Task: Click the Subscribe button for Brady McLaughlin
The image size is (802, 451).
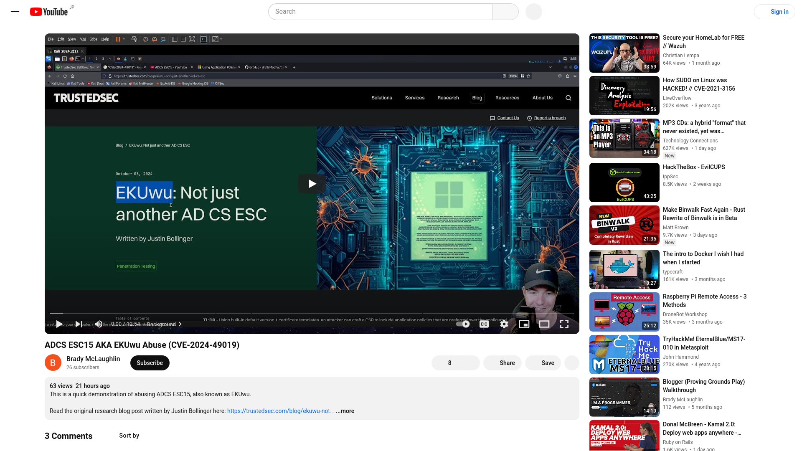Action: pyautogui.click(x=149, y=362)
